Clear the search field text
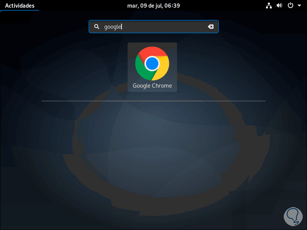307x230 pixels. [211, 27]
